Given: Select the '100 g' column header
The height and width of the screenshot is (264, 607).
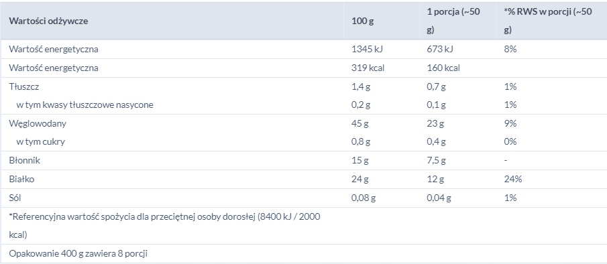Looking at the screenshot, I should (x=362, y=21).
